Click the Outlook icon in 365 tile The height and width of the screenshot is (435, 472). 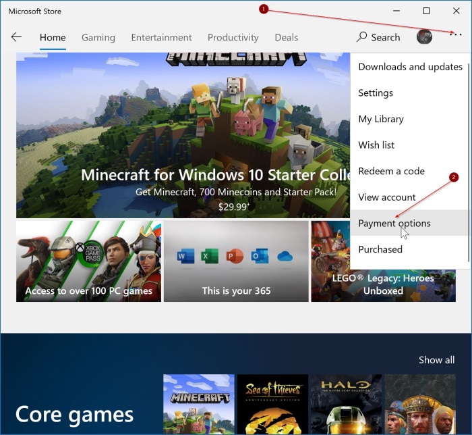pyautogui.click(x=260, y=256)
